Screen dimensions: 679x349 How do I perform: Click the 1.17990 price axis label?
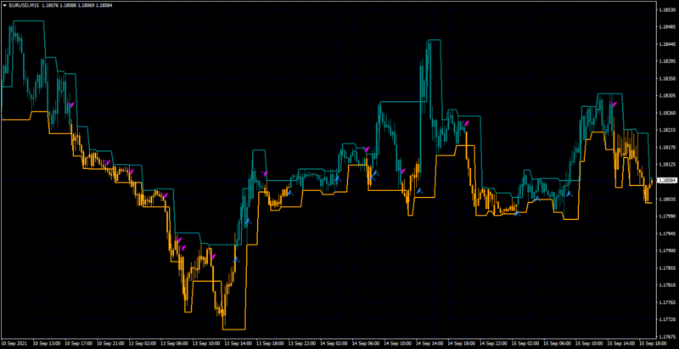point(667,216)
